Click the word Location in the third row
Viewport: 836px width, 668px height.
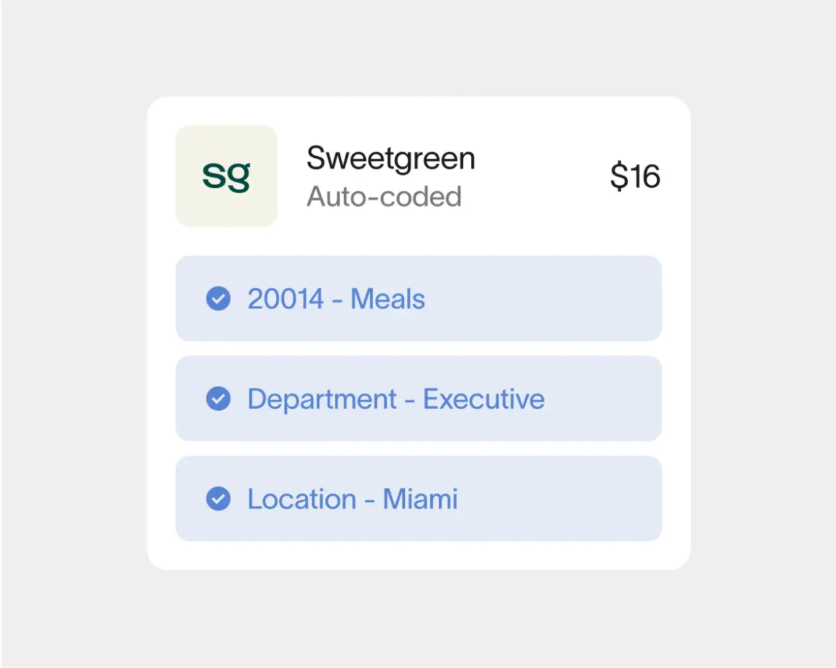point(302,500)
